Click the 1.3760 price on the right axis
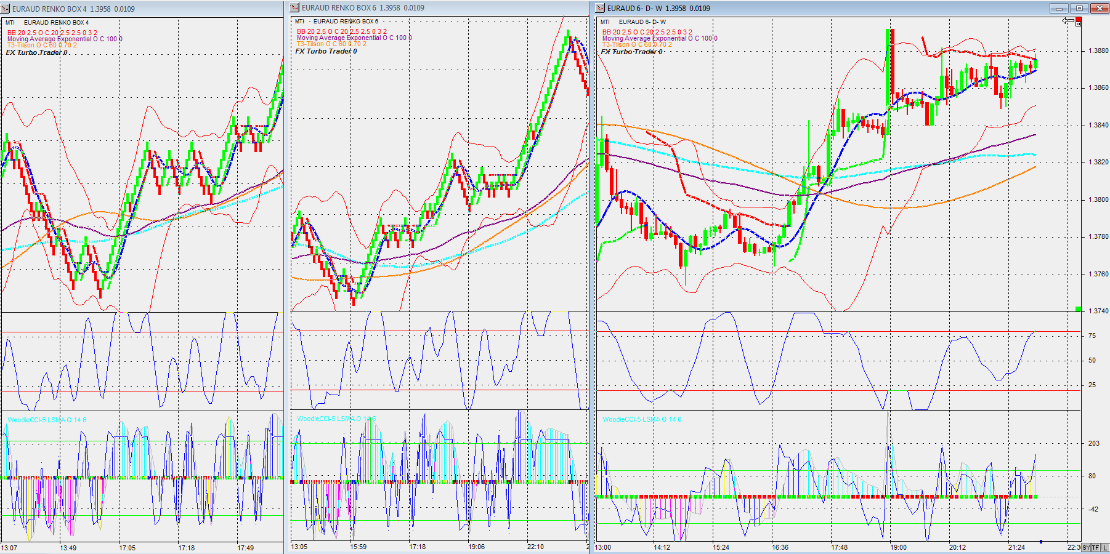1110x554 pixels. click(1098, 274)
